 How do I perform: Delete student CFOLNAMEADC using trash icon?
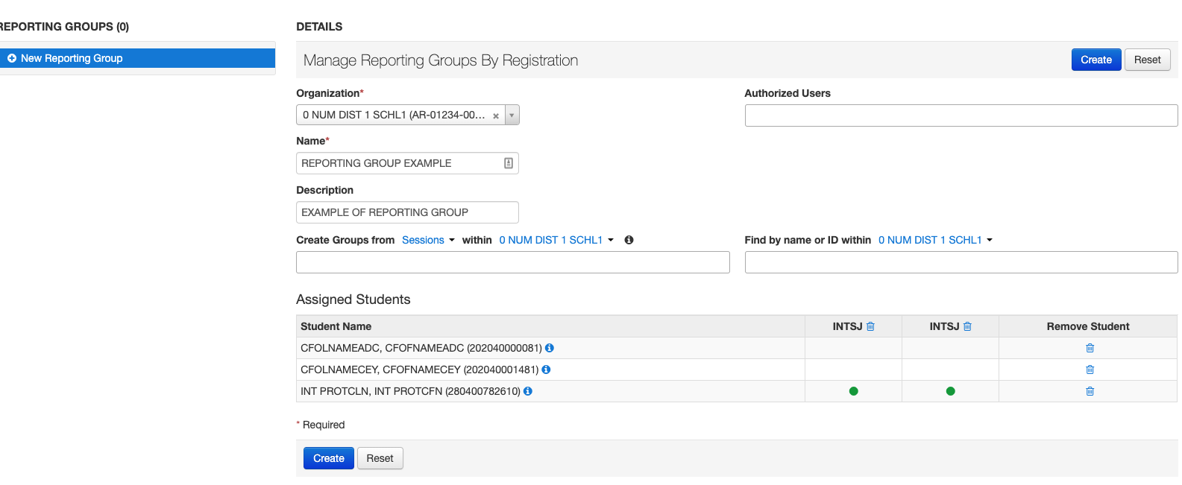coord(1090,348)
